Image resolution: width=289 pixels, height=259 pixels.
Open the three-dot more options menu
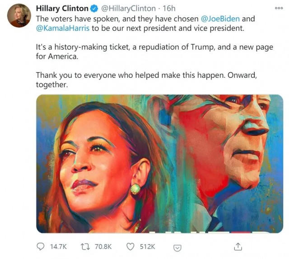click(x=279, y=8)
